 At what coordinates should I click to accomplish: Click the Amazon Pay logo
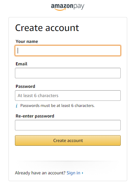coord(68,7)
